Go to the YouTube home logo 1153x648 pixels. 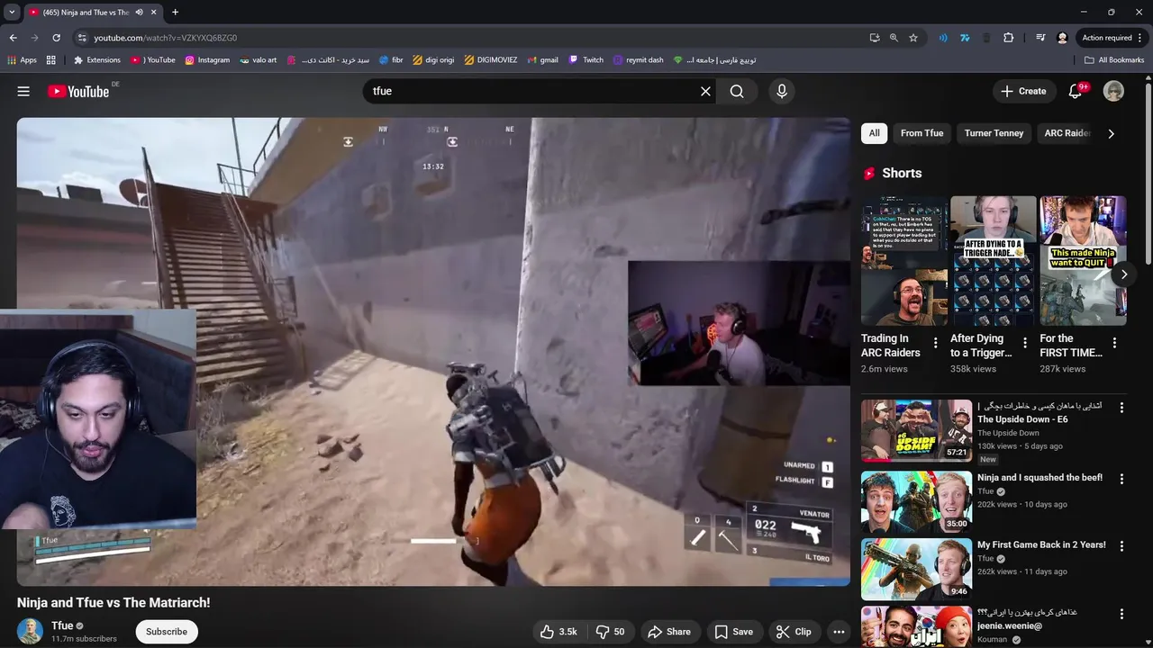click(78, 91)
